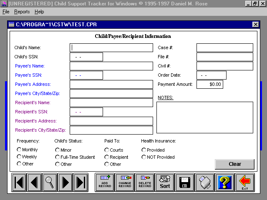
Task: Click the Add Record icon
Action: click(105, 182)
